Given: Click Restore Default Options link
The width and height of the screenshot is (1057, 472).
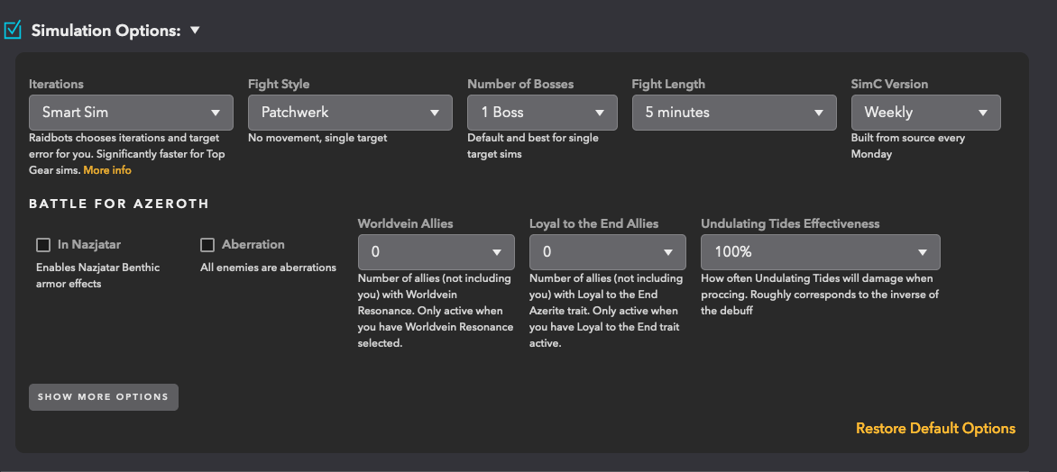Looking at the screenshot, I should pos(935,429).
